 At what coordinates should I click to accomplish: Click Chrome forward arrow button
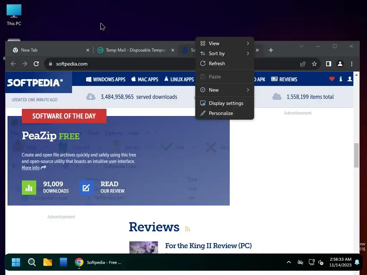pos(25,64)
